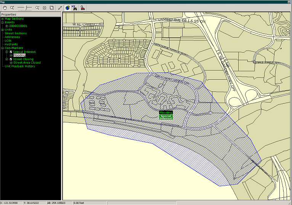Select Unit Playback History tree item

coord(19,66)
